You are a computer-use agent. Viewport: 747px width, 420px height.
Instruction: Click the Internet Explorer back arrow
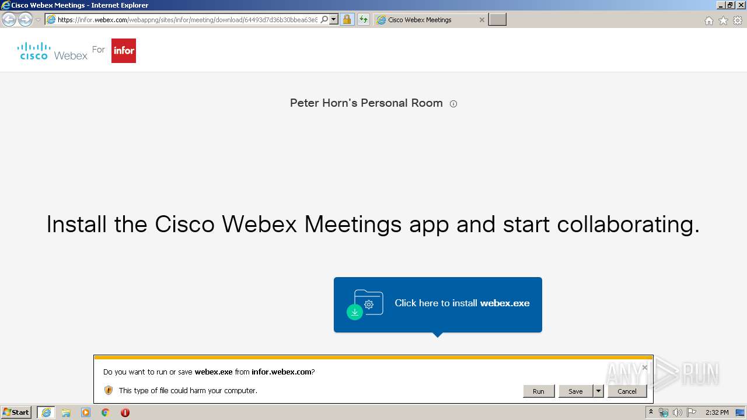9,20
